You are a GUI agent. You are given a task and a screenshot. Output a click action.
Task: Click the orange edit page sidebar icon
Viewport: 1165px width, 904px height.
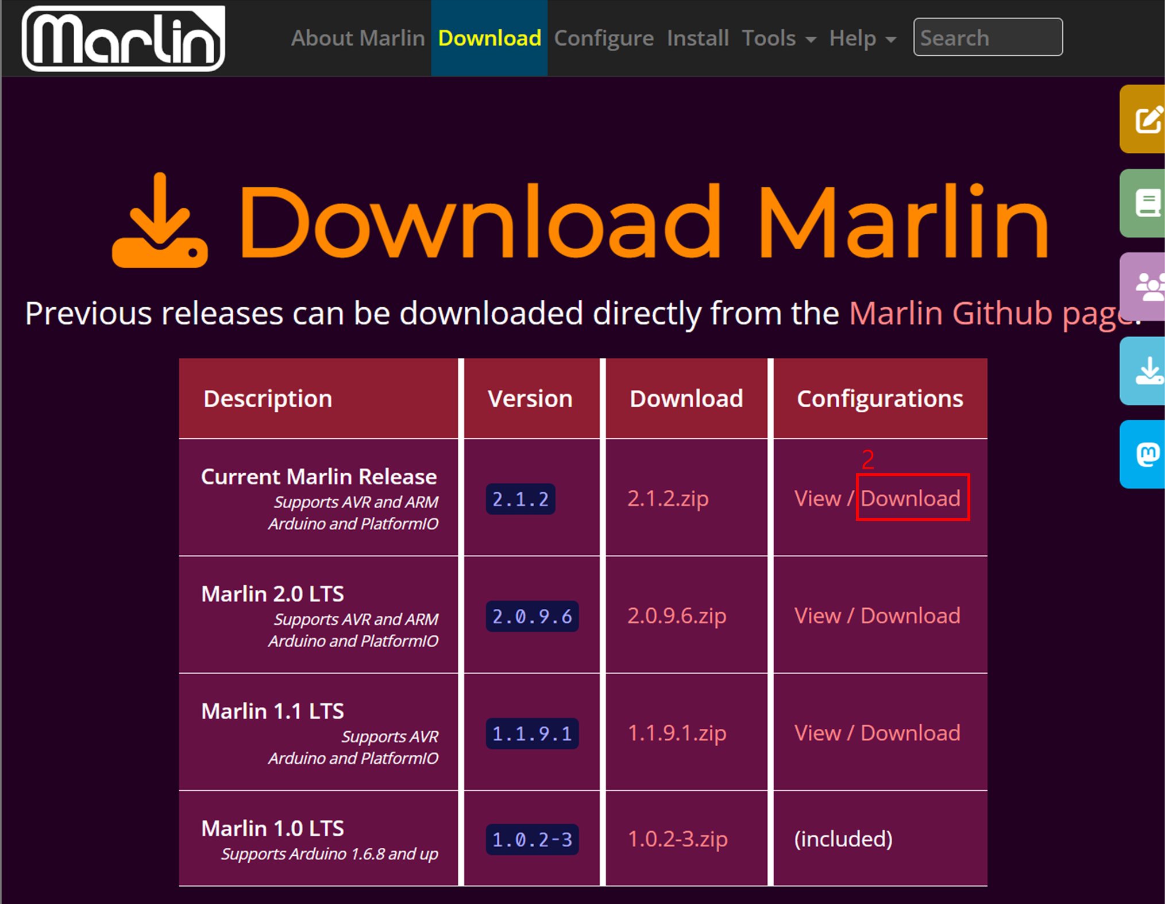[x=1143, y=119]
